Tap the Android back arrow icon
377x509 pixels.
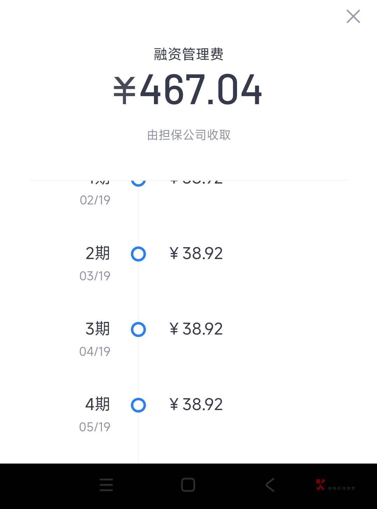pyautogui.click(x=270, y=485)
